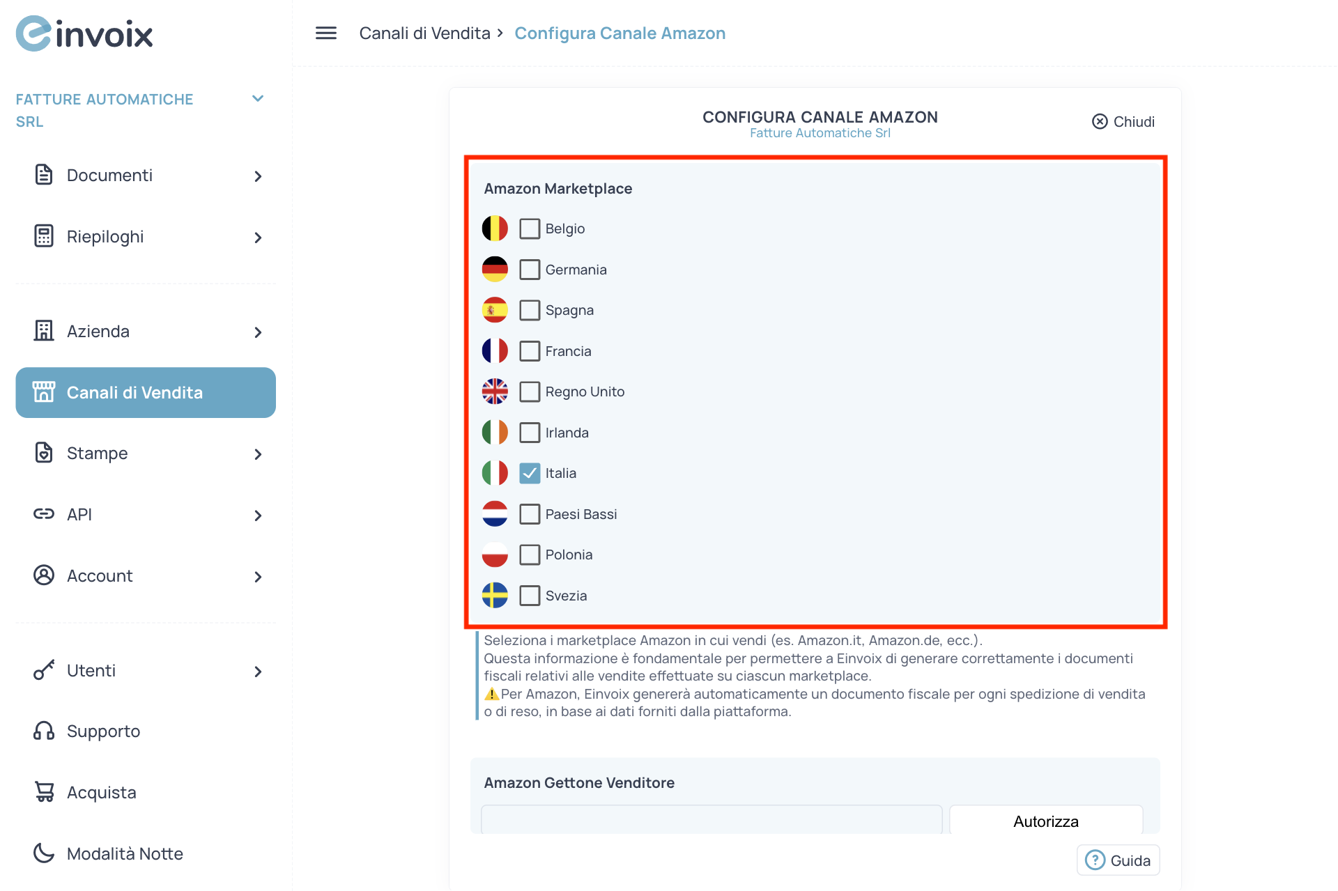
Task: Activate Modalità Notte moon icon
Action: coord(43,853)
